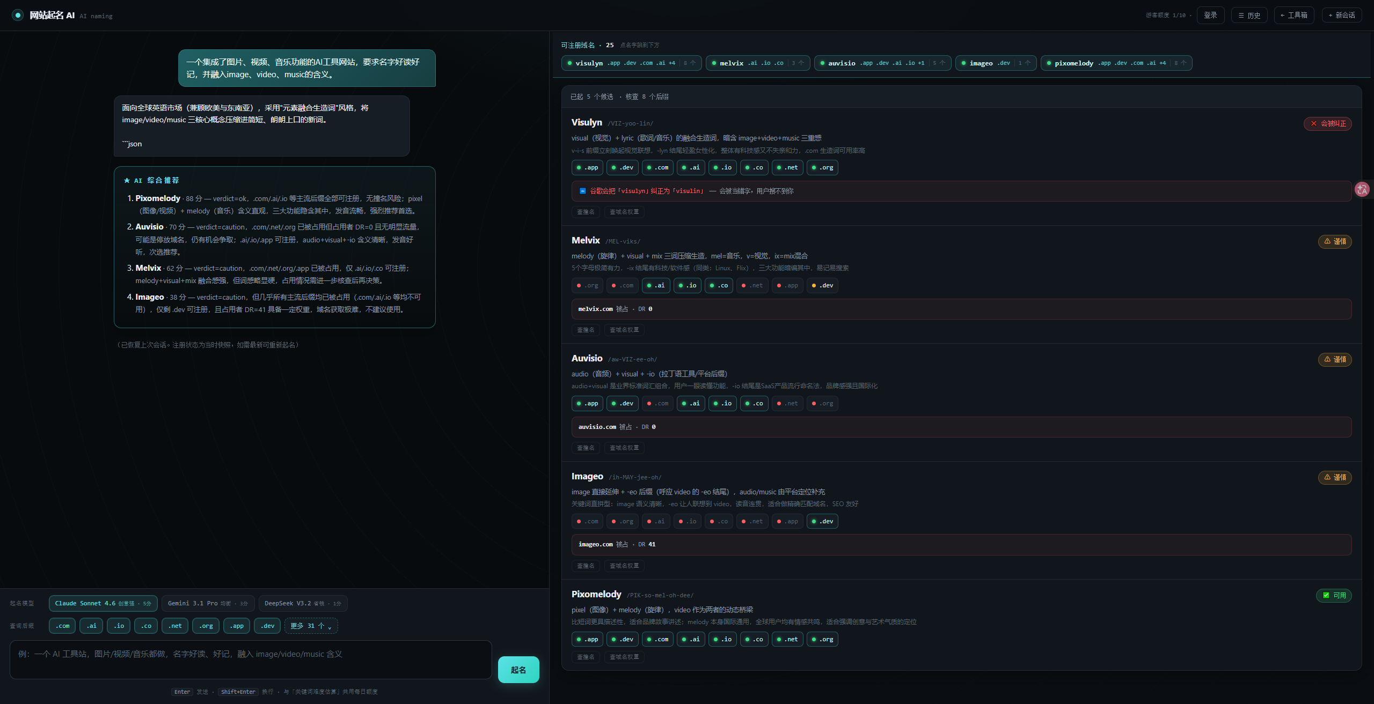Select Claude Sonnet 4.6 naming model
Screen dimensions: 1374x704
pos(103,603)
